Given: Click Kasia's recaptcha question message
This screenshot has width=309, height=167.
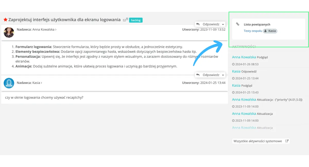Looking at the screenshot, I should [x=44, y=98].
